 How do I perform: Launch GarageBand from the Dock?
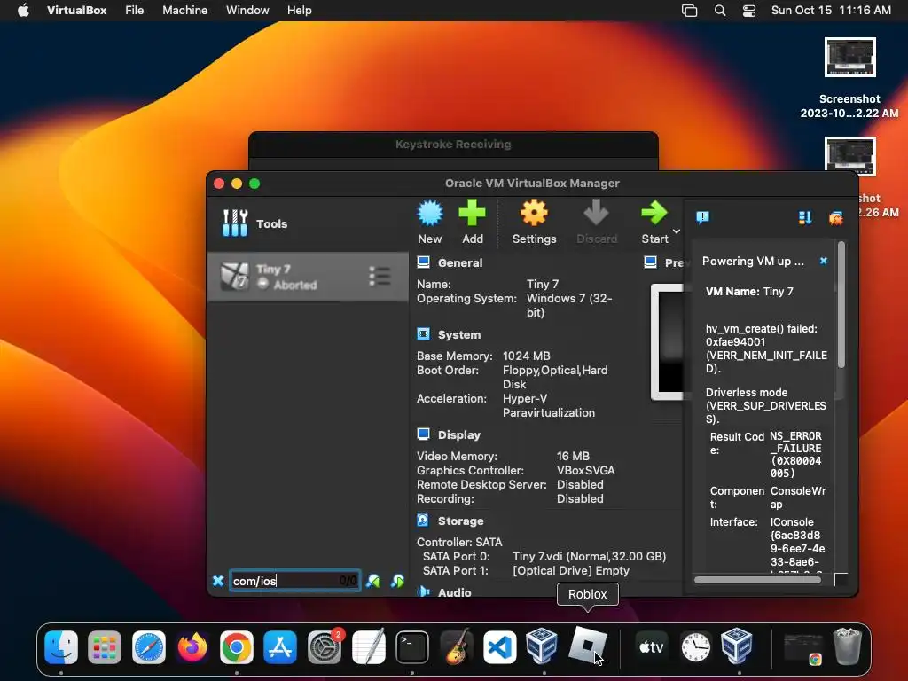click(457, 646)
